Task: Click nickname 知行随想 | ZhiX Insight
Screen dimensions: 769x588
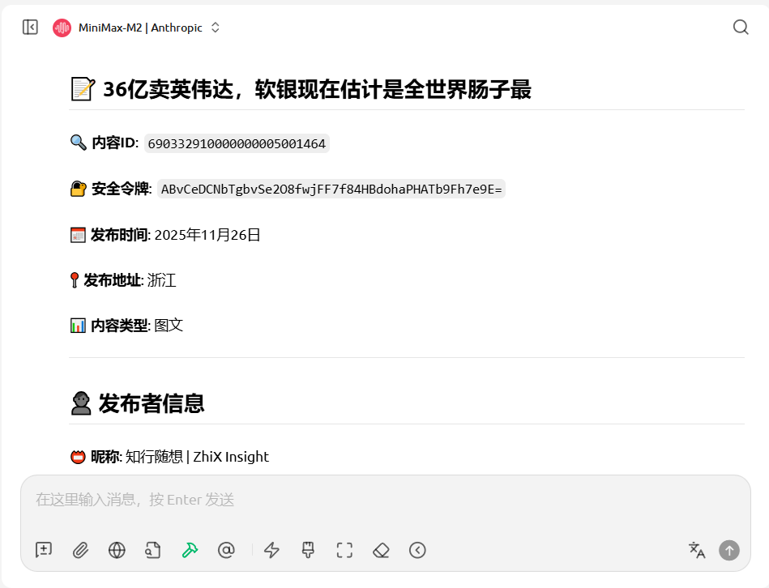Action: pyautogui.click(x=197, y=457)
